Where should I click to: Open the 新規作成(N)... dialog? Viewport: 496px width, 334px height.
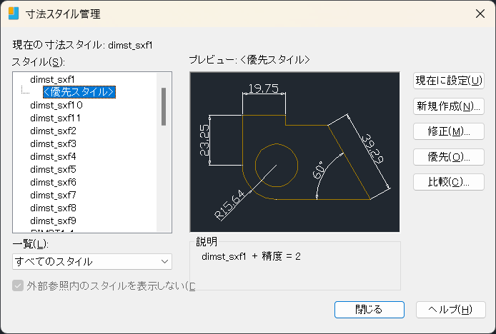[449, 106]
